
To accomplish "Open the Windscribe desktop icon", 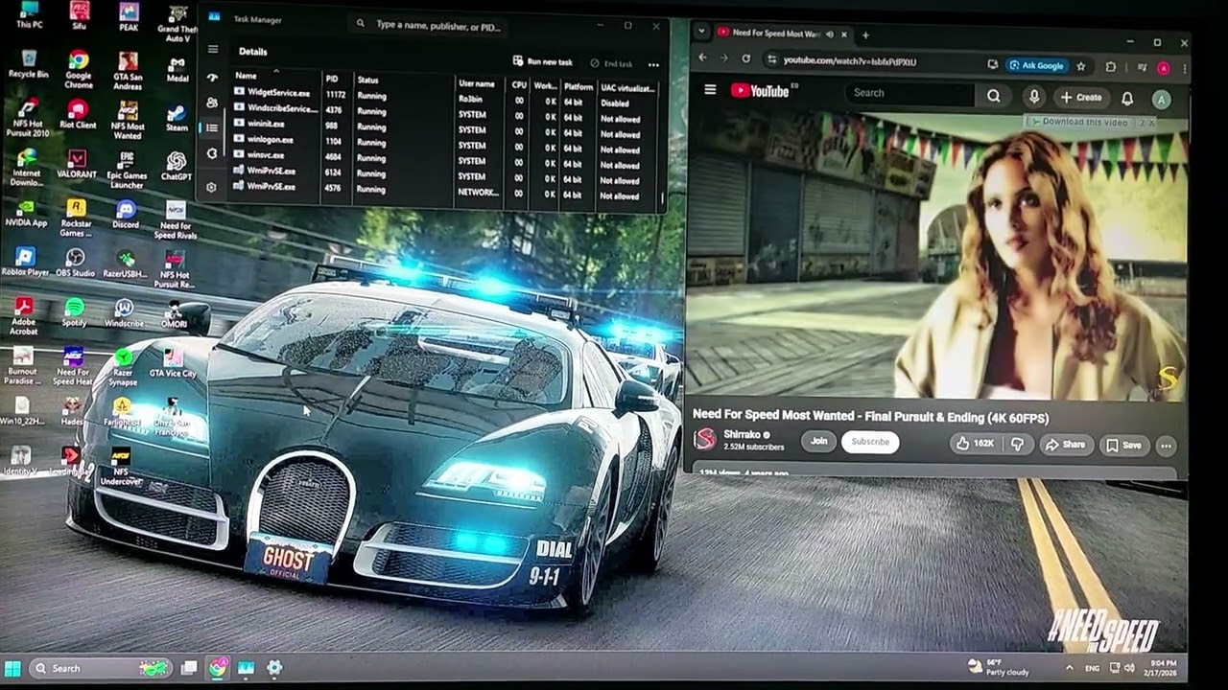I will [x=124, y=313].
